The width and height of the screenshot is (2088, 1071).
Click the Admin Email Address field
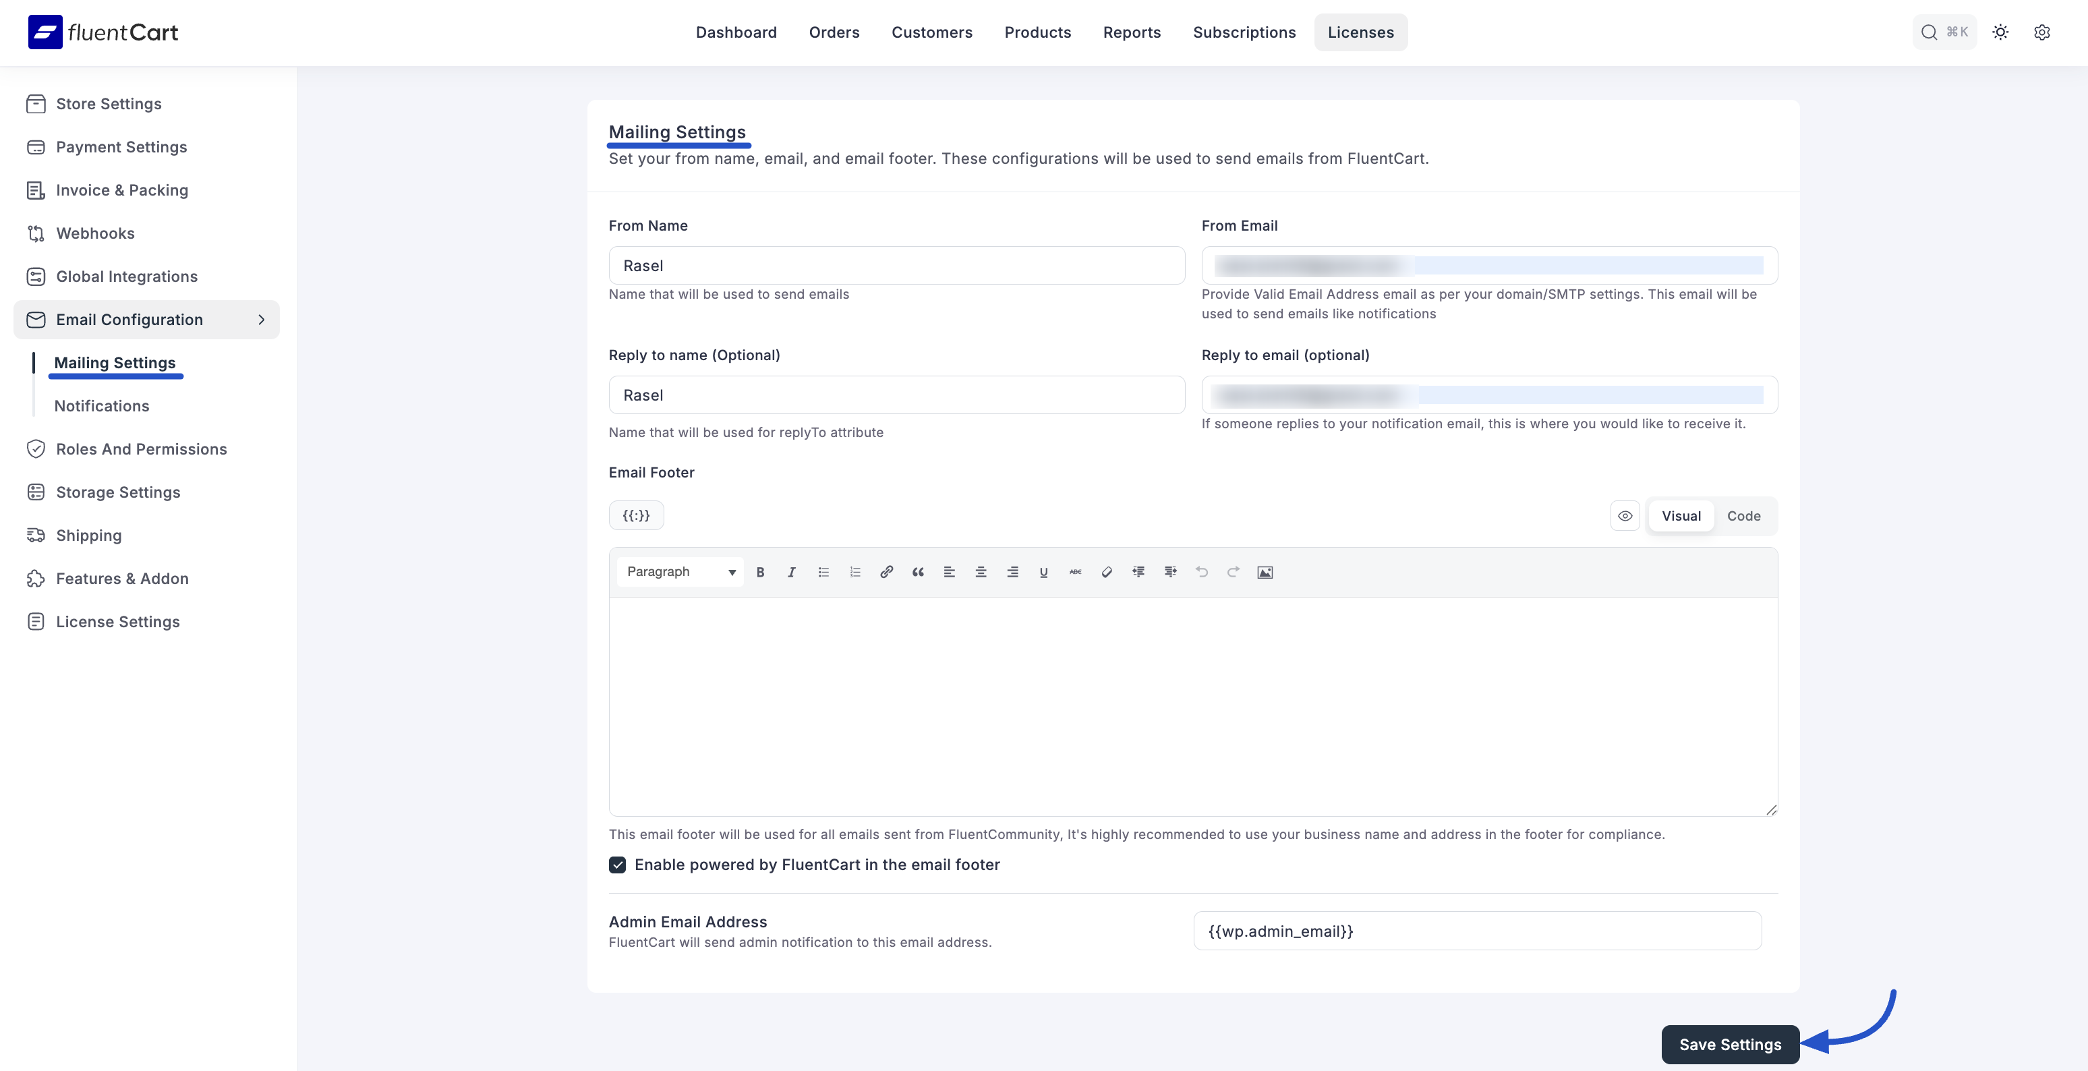(1476, 931)
